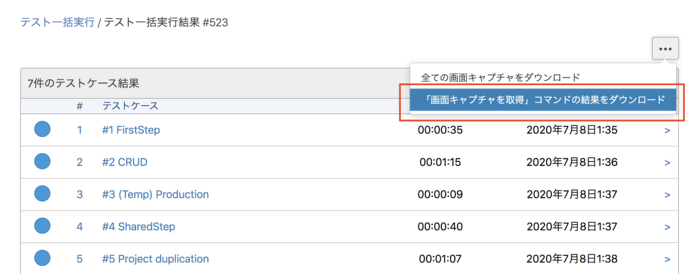The height and width of the screenshot is (274, 691).
Task: Click the status circle for SharedStep row
Action: 43,226
